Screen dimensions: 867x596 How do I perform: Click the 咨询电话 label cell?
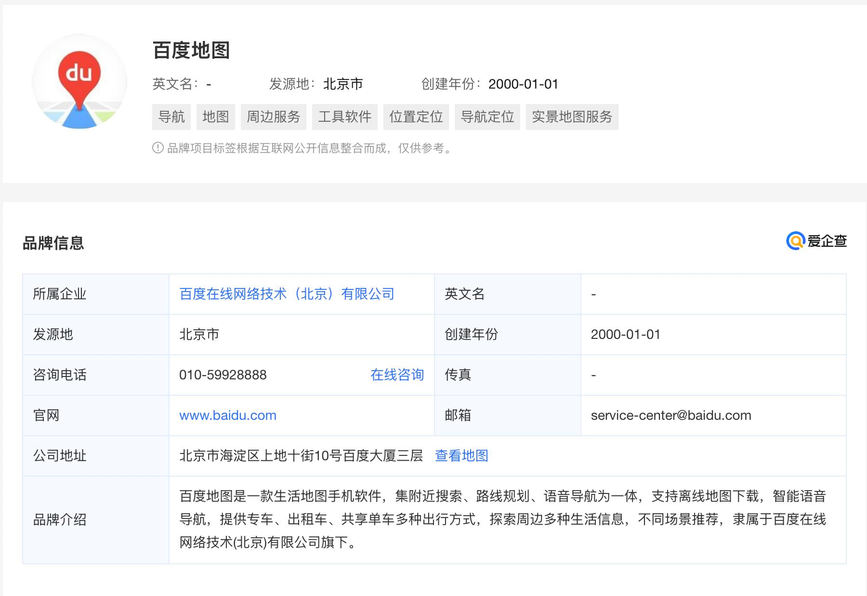[x=96, y=375]
